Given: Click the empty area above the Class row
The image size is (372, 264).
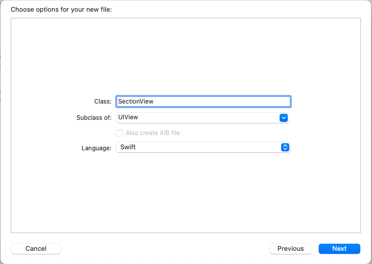Looking at the screenshot, I should 186,56.
